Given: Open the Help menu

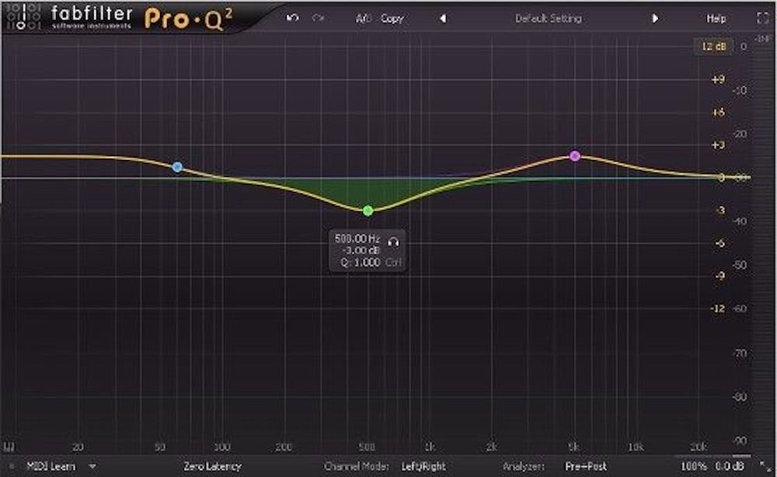Looking at the screenshot, I should 716,18.
